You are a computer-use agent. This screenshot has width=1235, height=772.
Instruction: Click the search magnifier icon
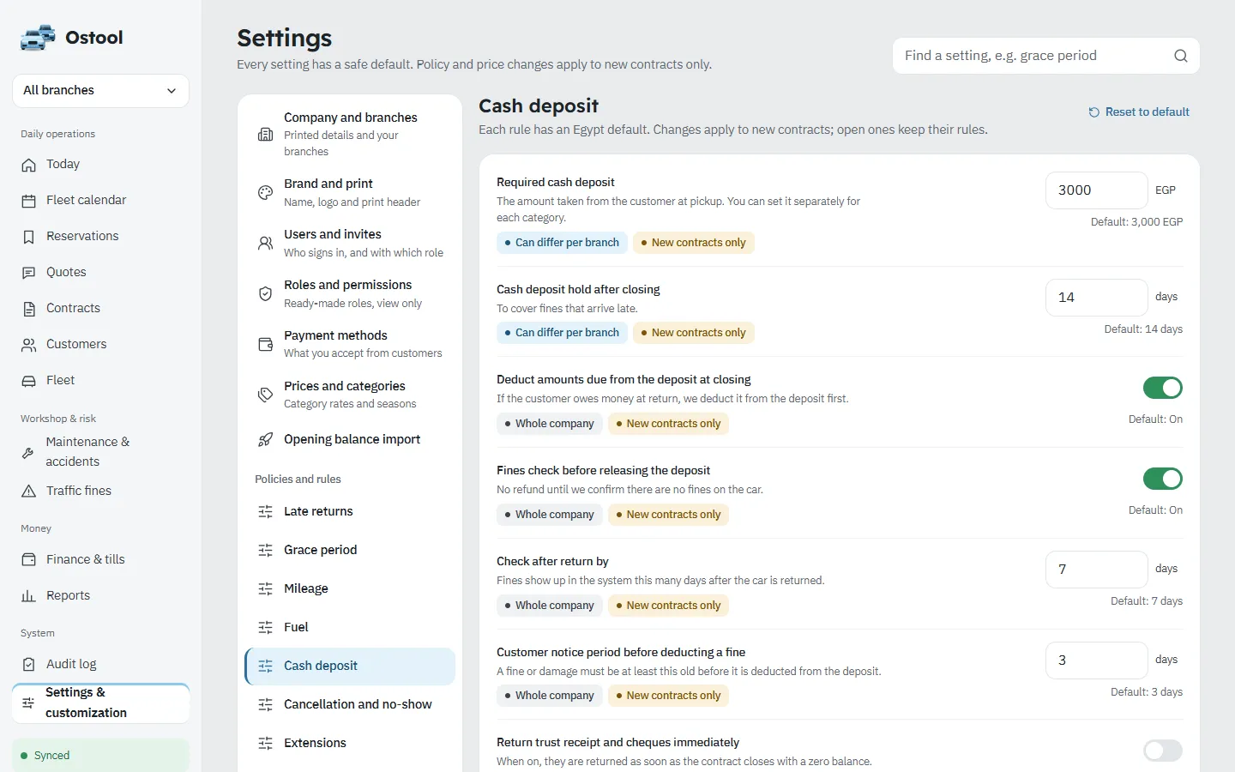point(1181,56)
